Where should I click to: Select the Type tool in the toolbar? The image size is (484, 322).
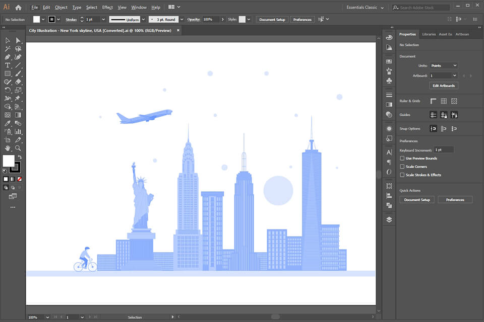point(7,65)
